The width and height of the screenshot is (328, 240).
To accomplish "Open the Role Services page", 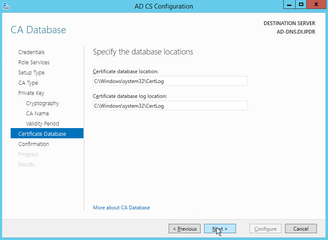I will [34, 63].
